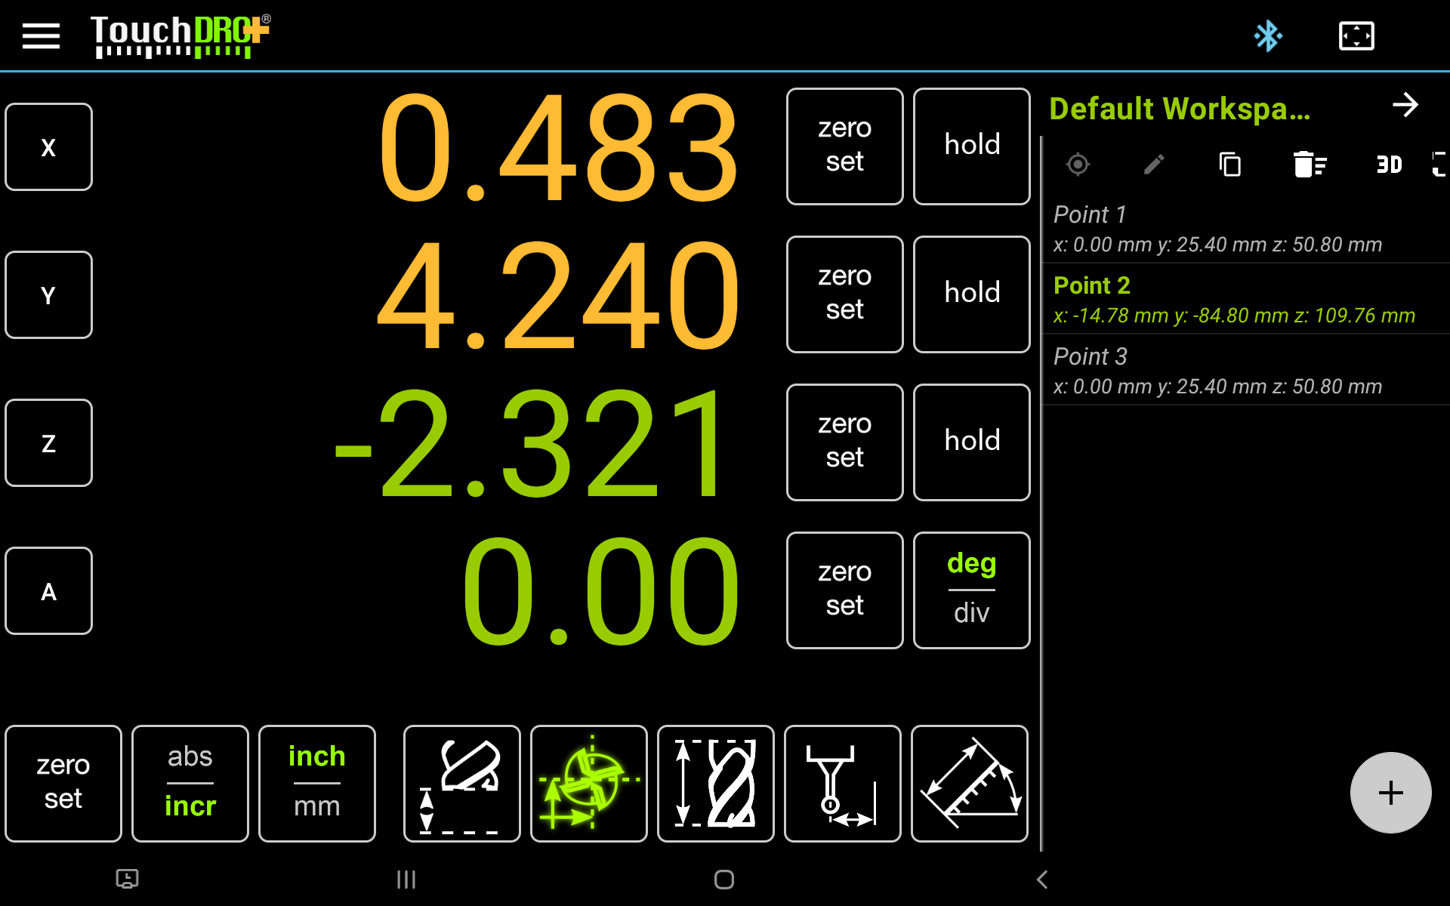This screenshot has width=1450, height=906.
Task: Toggle abs/incr coordinate mode
Action: coord(190,784)
